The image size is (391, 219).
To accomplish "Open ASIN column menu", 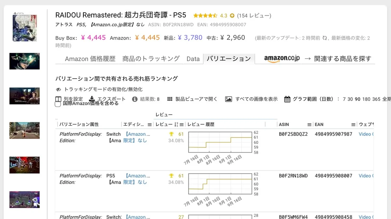I will coord(309,125).
